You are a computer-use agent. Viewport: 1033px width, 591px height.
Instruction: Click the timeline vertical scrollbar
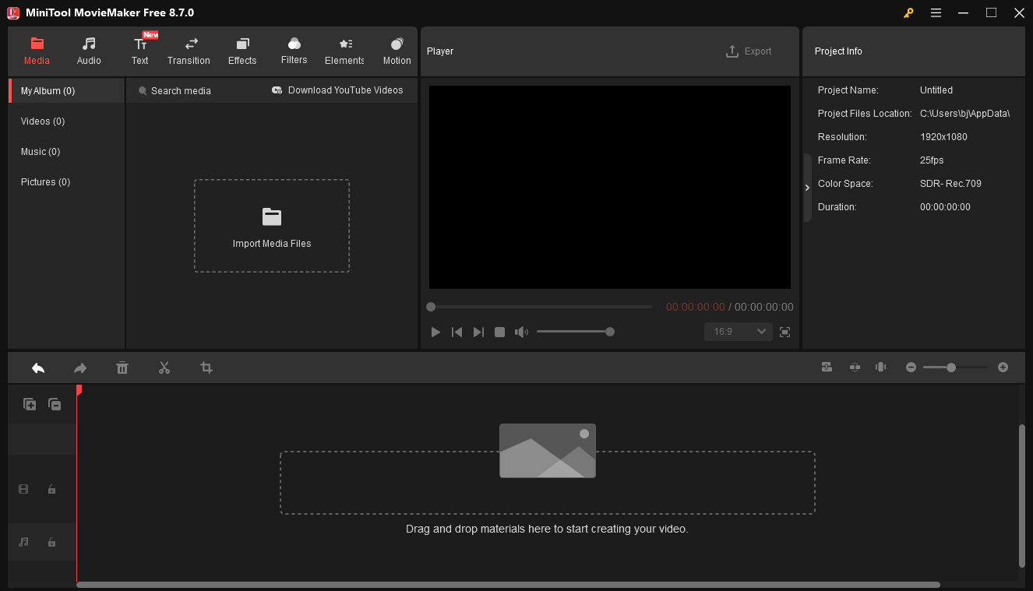point(1022,495)
